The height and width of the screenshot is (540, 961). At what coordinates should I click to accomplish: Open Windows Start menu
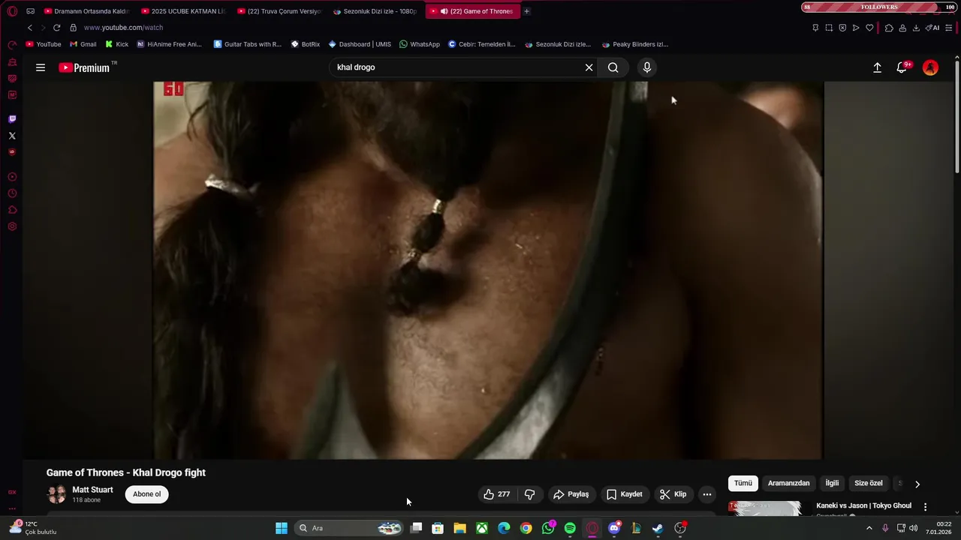(282, 528)
